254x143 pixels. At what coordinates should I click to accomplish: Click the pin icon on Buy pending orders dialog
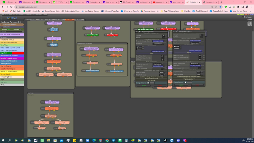click(139, 32)
